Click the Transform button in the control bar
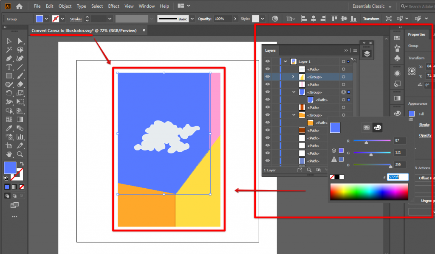Screen dimensions: 435x254 371,19
